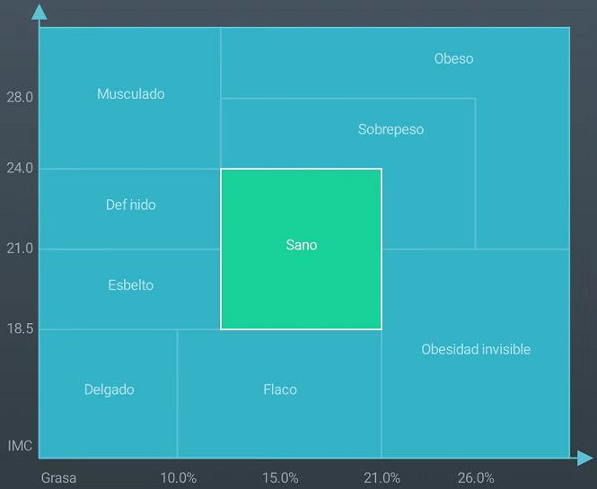Click the horizontal axis arrow at right
Image resolution: width=597 pixels, height=489 pixels.
[584, 458]
